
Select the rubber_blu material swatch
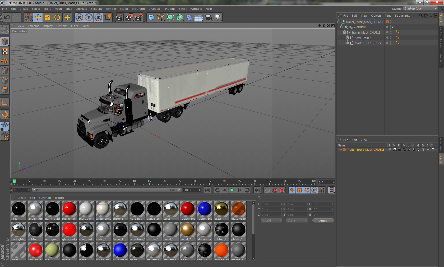click(205, 211)
